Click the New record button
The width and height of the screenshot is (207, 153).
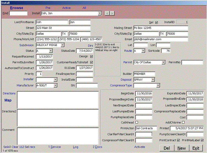point(182,148)
